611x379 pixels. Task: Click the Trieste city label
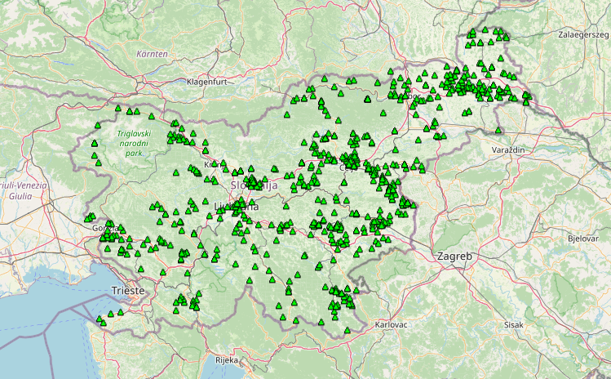[x=128, y=291]
